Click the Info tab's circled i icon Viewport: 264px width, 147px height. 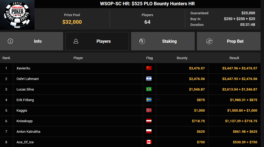10,41
